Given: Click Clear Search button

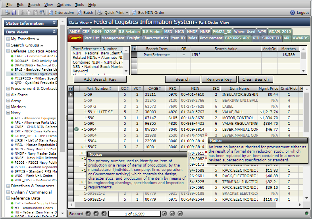Looking at the screenshot, I should (256, 79).
